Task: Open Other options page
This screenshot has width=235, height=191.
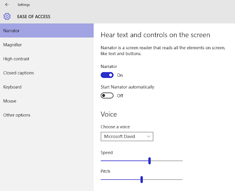Action: point(17,115)
